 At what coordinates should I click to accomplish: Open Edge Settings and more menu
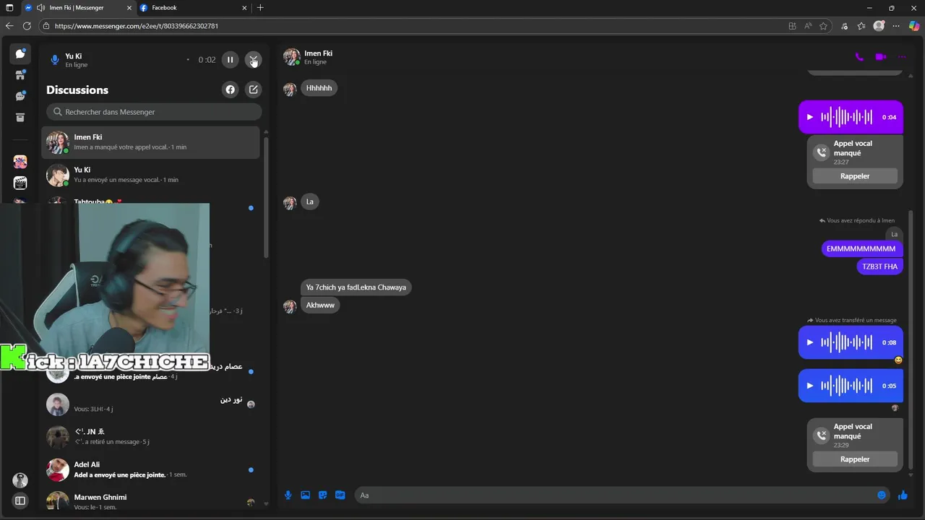coord(897,26)
